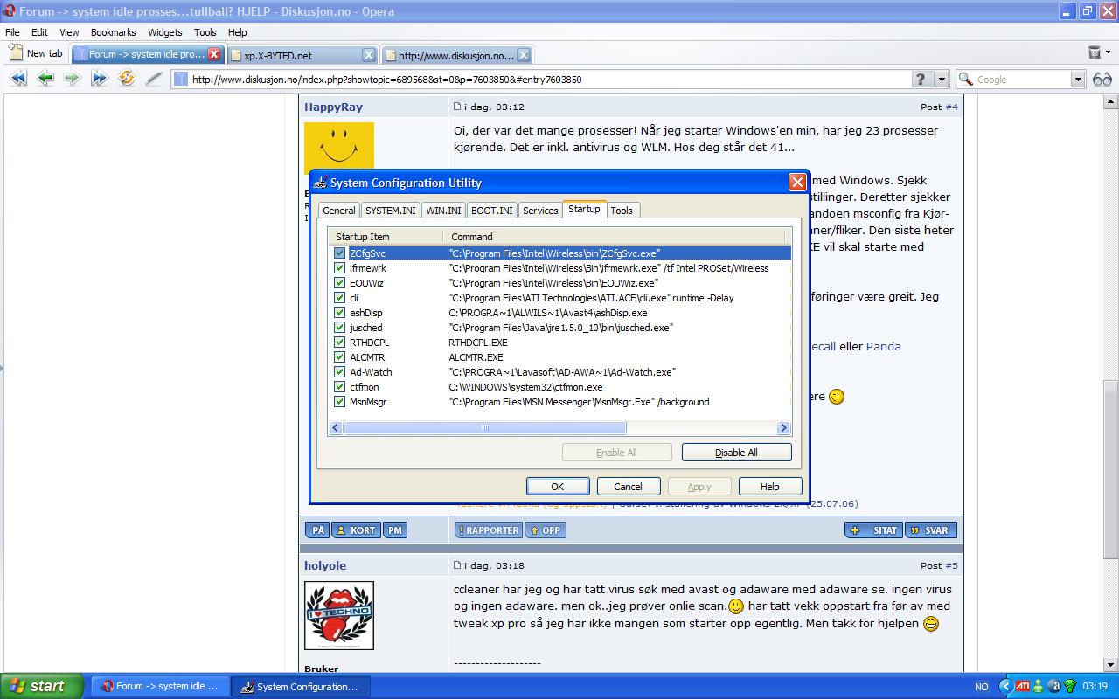Click Cancel in System Configuration Utility
This screenshot has height=699, width=1119.
point(628,487)
